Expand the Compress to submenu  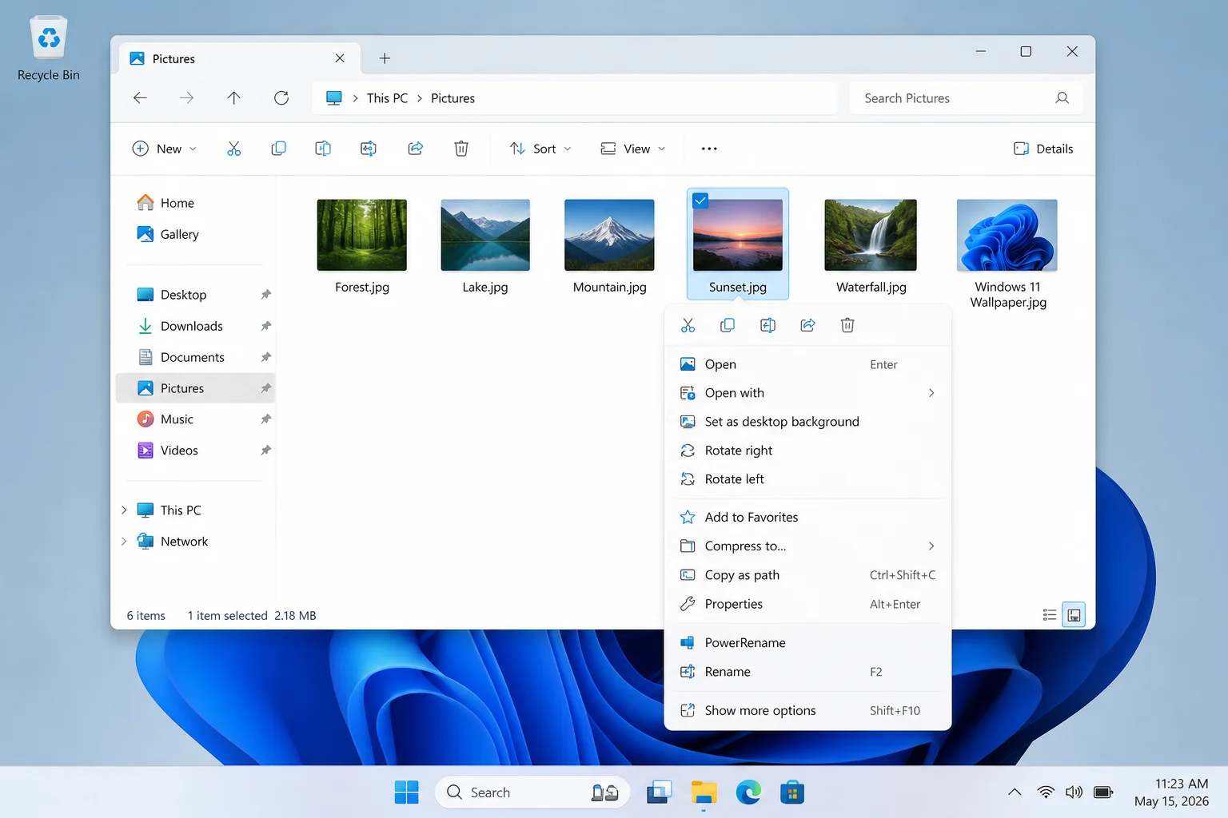tap(931, 546)
